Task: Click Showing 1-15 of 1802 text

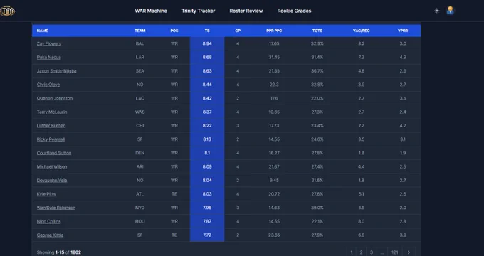Action: [58, 252]
